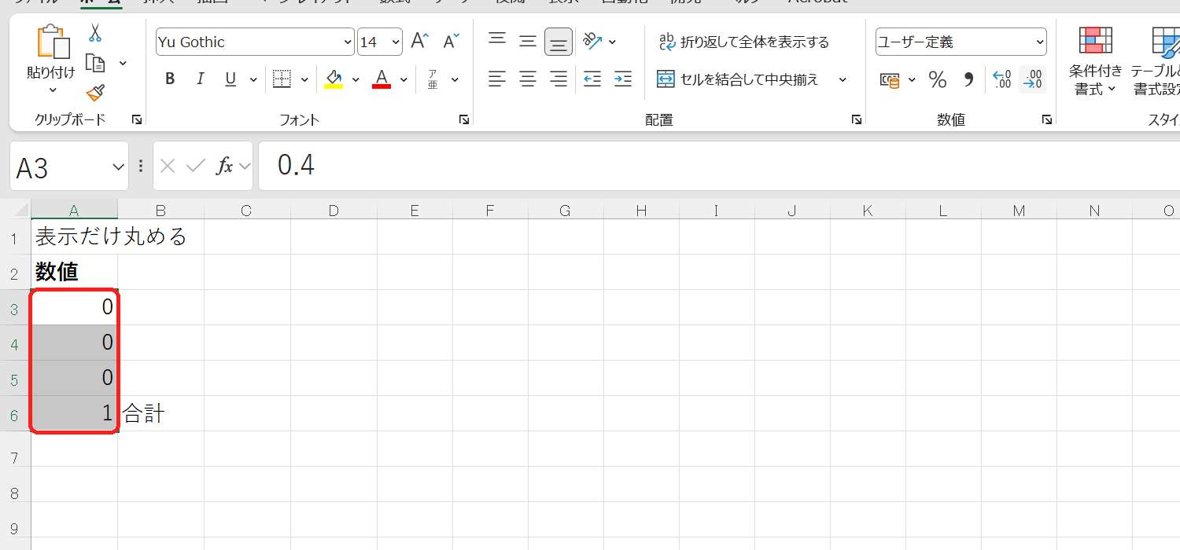Align text left
The height and width of the screenshot is (550, 1180).
(497, 79)
